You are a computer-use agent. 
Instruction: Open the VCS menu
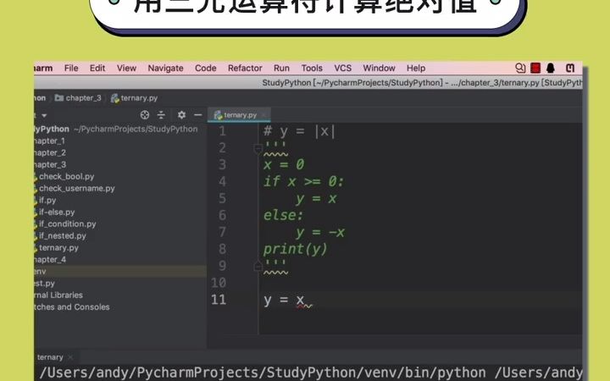pyautogui.click(x=343, y=68)
